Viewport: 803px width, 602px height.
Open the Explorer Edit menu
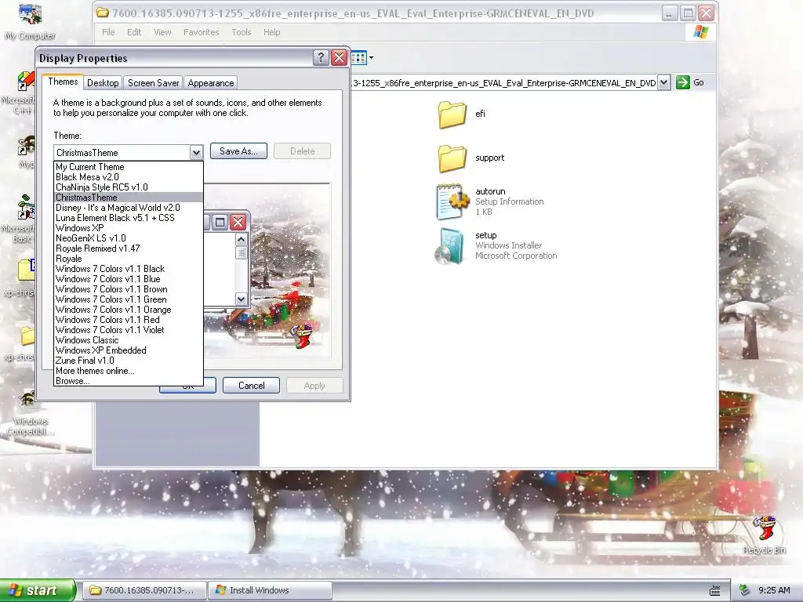point(134,32)
